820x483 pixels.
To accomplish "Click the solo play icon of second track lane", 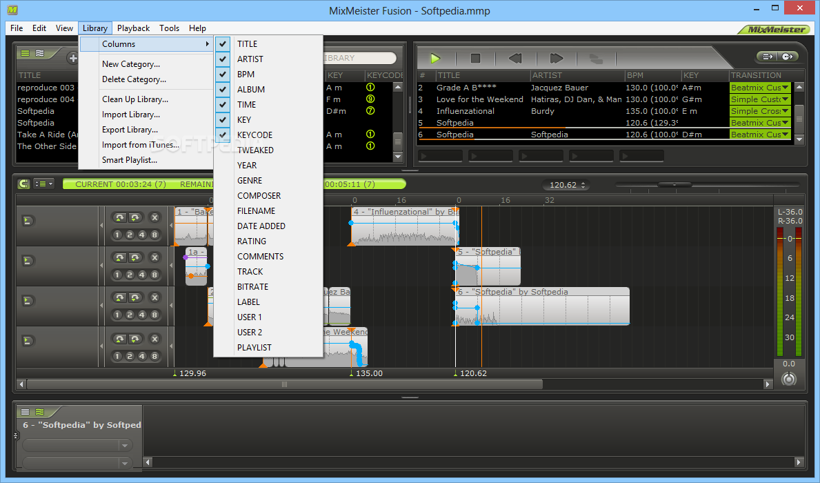I will (x=28, y=261).
